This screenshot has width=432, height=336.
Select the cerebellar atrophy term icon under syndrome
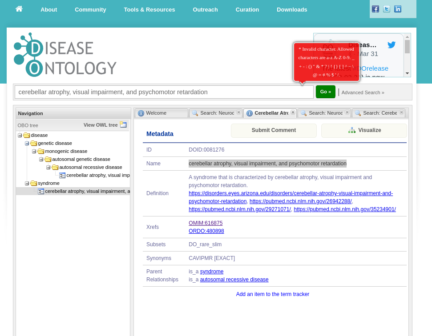pos(41,191)
